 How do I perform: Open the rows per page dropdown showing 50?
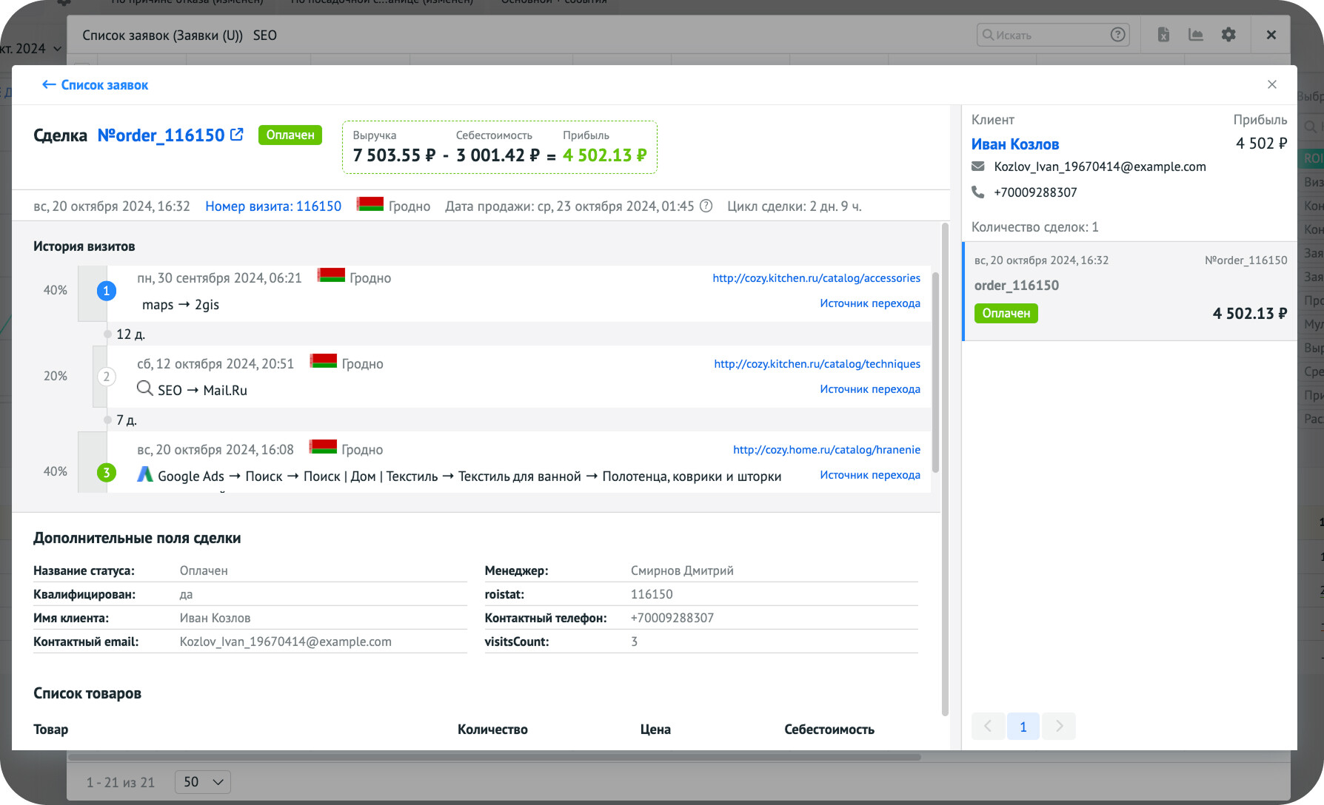pos(203,782)
